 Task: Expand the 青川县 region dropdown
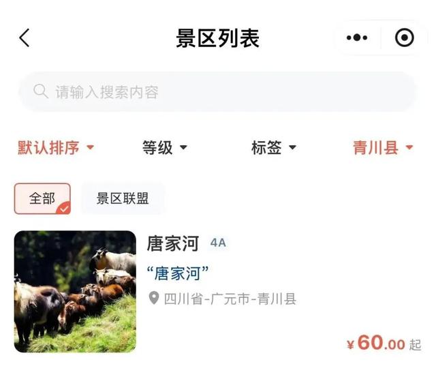point(383,147)
